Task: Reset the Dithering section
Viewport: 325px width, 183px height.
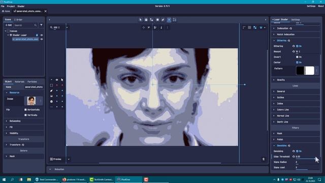Action: (289, 41)
